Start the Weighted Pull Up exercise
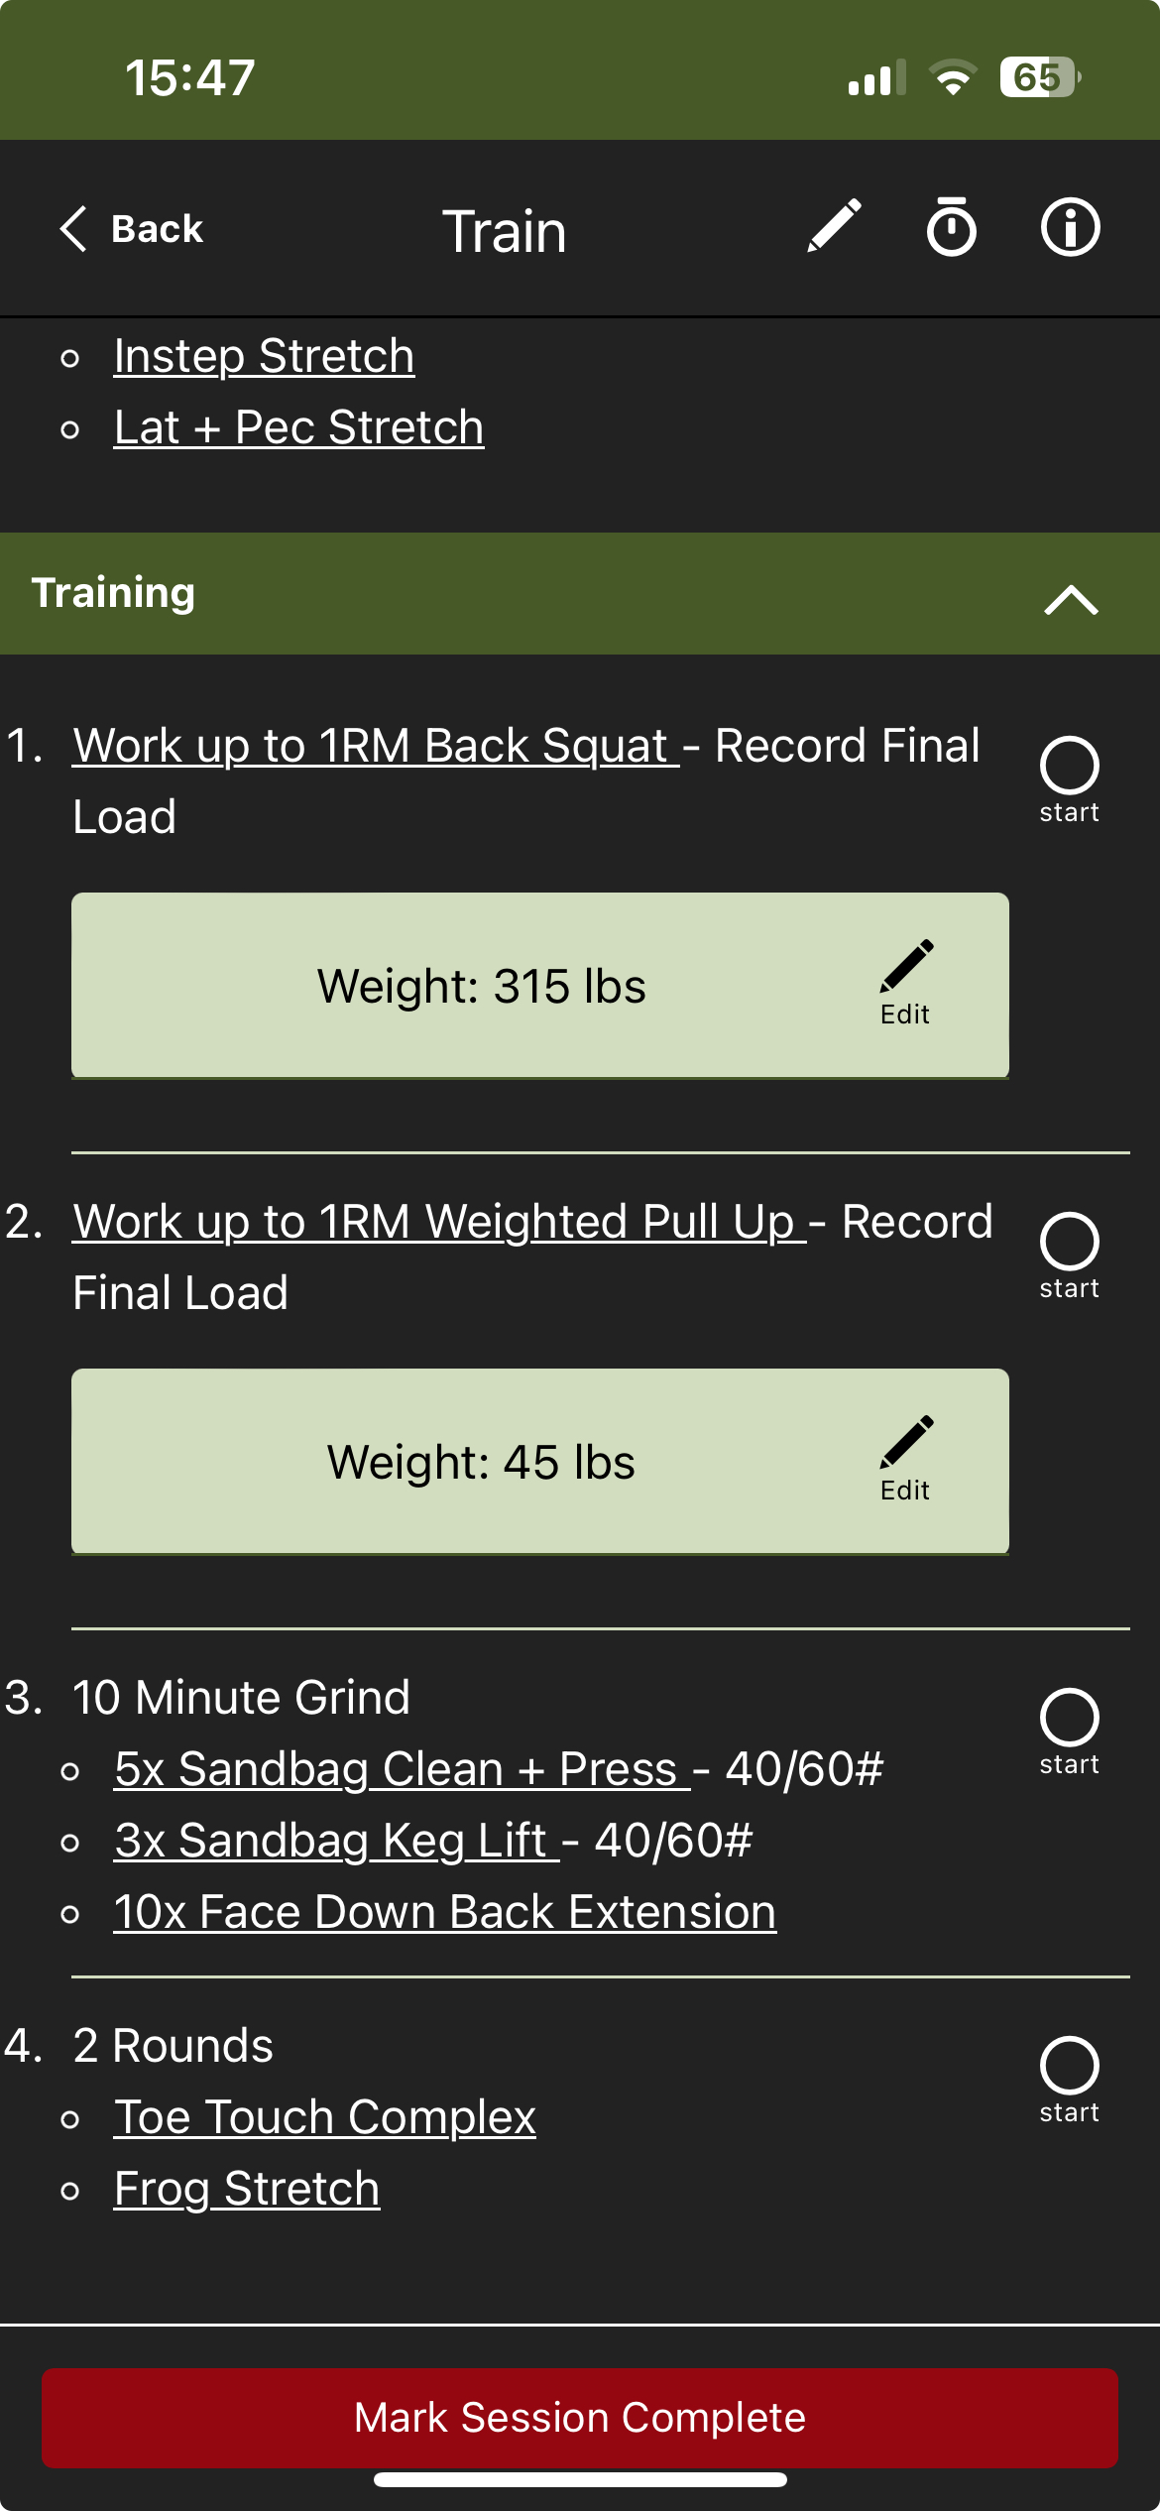Screen dimensions: 1160x2511 (1069, 1242)
